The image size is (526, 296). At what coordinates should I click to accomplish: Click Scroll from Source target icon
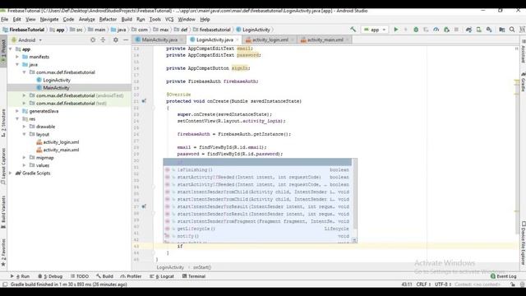[x=93, y=40]
